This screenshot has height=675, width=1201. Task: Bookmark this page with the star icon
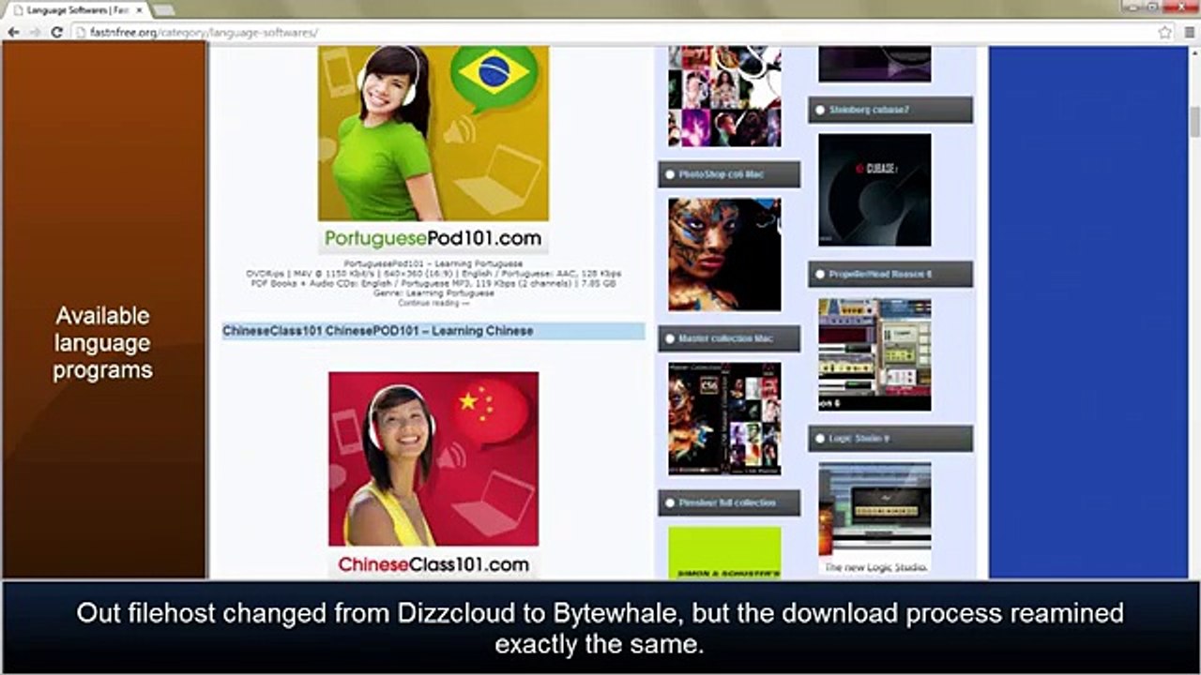(1164, 32)
